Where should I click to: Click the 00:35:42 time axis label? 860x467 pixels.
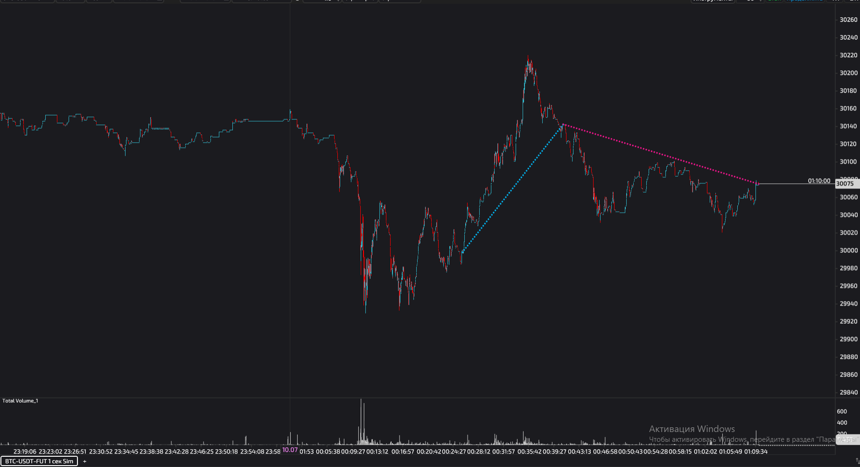coord(530,452)
